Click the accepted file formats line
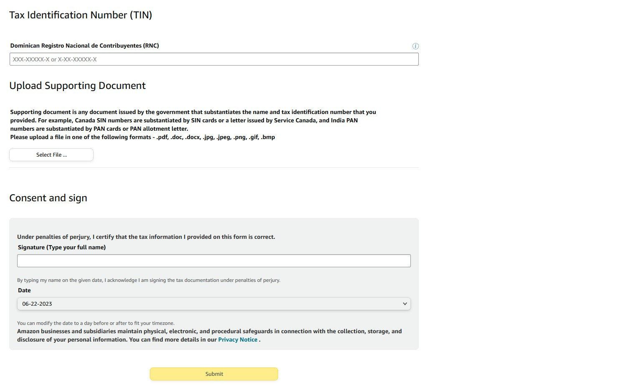643x385 pixels. (x=142, y=137)
